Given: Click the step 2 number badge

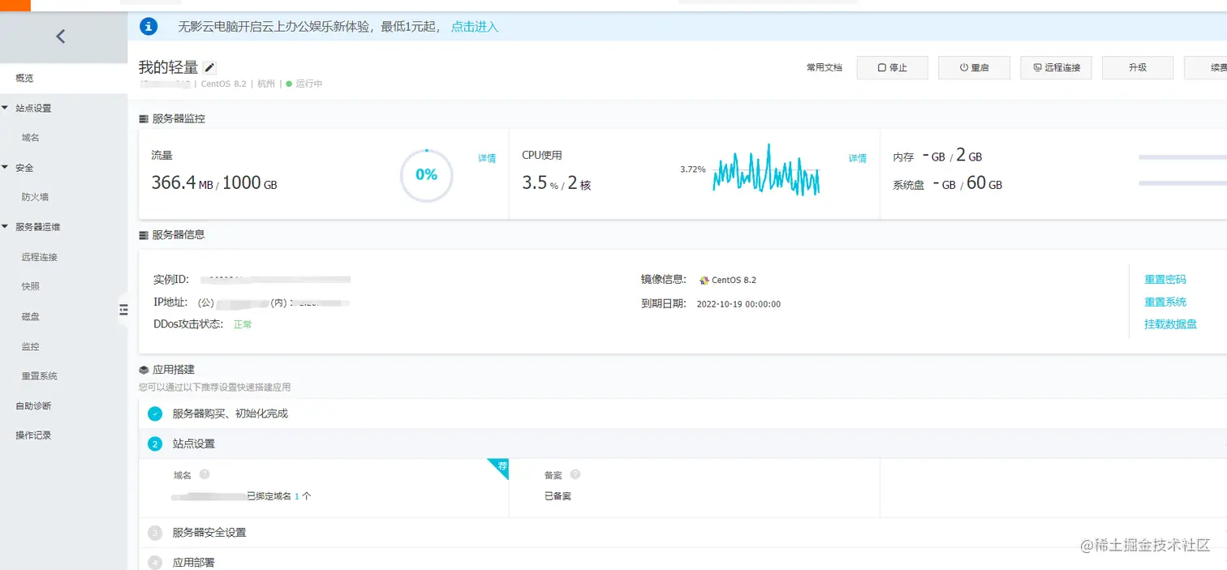Looking at the screenshot, I should pos(155,444).
